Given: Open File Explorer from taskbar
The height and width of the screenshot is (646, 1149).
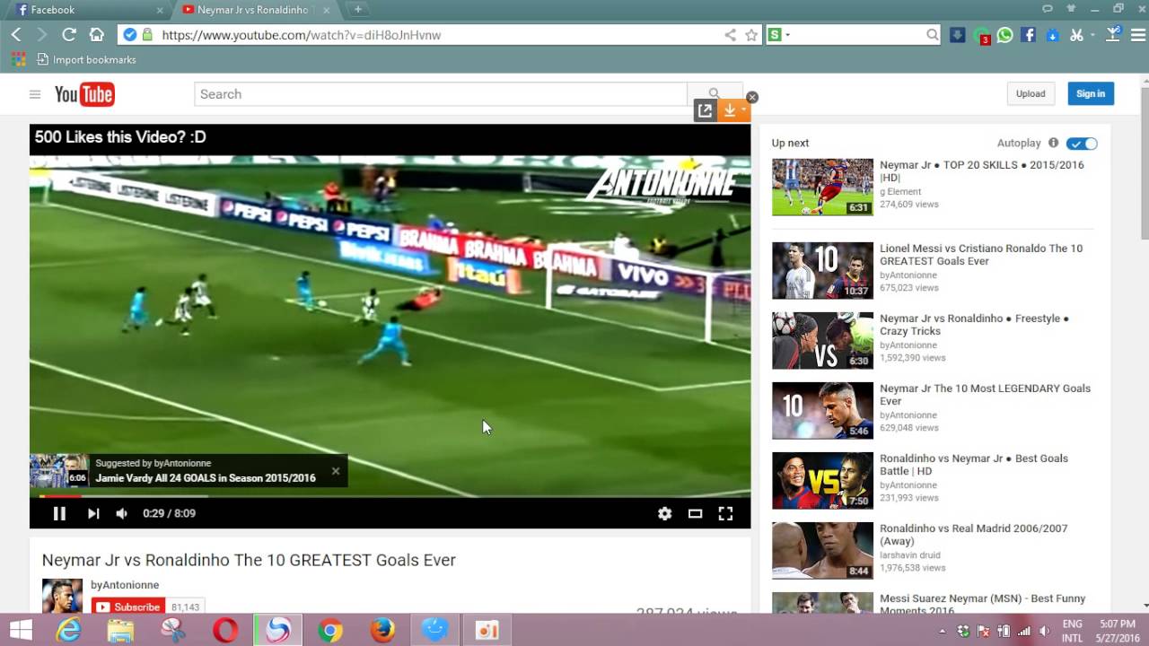Looking at the screenshot, I should [120, 631].
